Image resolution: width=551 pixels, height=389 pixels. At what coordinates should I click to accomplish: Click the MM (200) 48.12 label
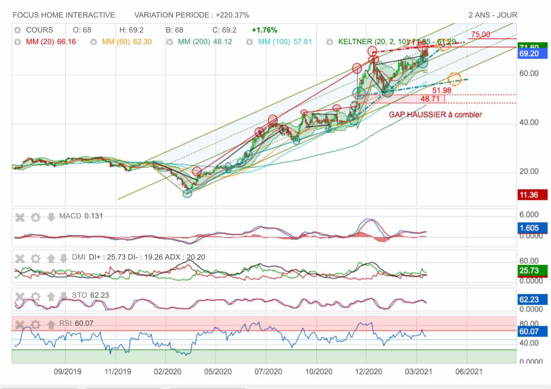coord(205,42)
